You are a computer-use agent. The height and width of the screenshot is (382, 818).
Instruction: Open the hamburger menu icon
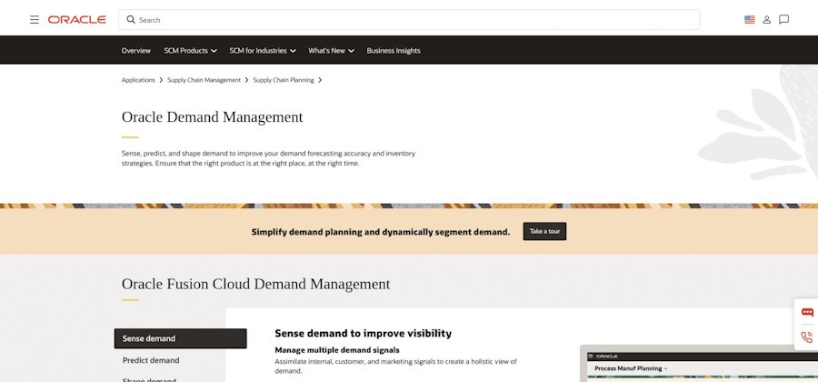[35, 20]
